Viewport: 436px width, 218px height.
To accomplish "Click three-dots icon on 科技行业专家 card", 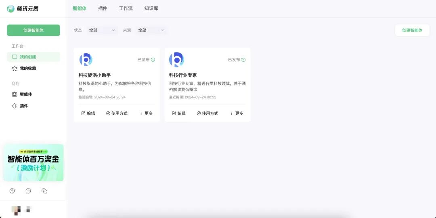I will click(x=232, y=113).
